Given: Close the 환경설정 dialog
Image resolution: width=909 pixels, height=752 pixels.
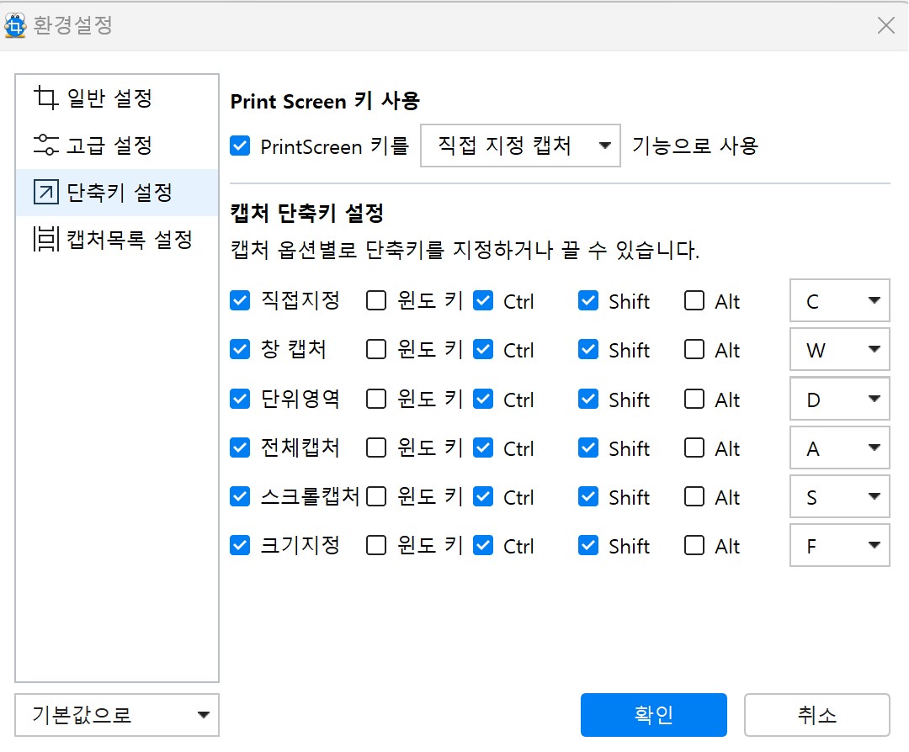Looking at the screenshot, I should [x=885, y=25].
